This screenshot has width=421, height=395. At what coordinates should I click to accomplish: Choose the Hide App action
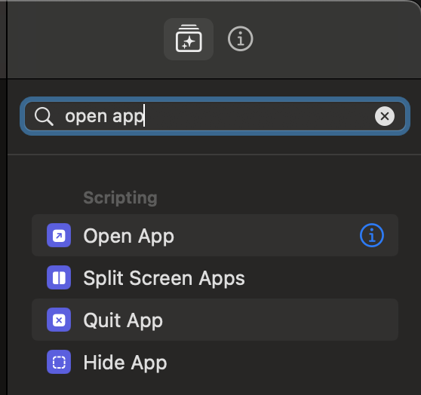pyautogui.click(x=215, y=362)
